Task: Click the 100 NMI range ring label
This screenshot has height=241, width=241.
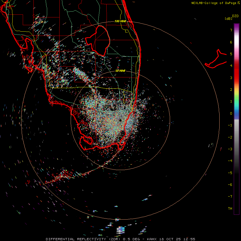Action: [x=120, y=21]
